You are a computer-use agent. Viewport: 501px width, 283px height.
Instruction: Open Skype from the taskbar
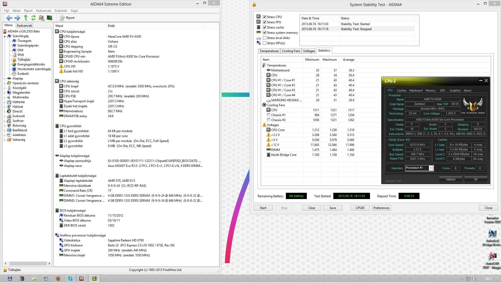pos(70,279)
